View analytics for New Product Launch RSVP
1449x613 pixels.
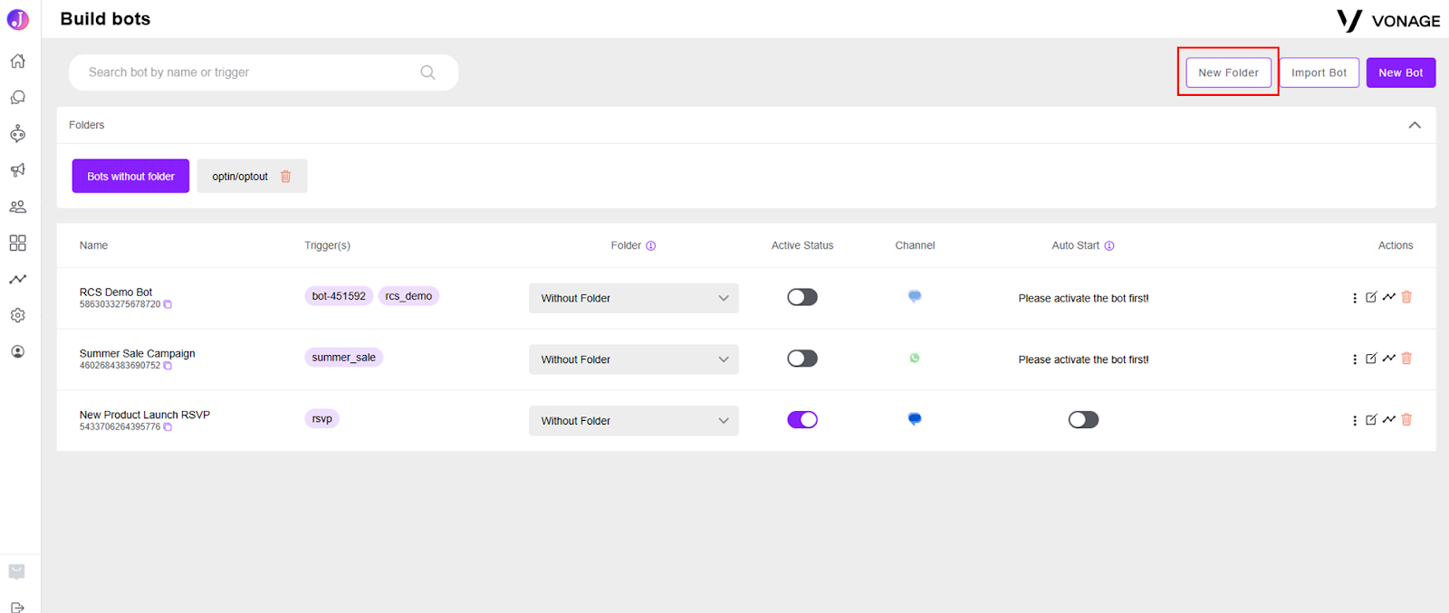pos(1389,419)
